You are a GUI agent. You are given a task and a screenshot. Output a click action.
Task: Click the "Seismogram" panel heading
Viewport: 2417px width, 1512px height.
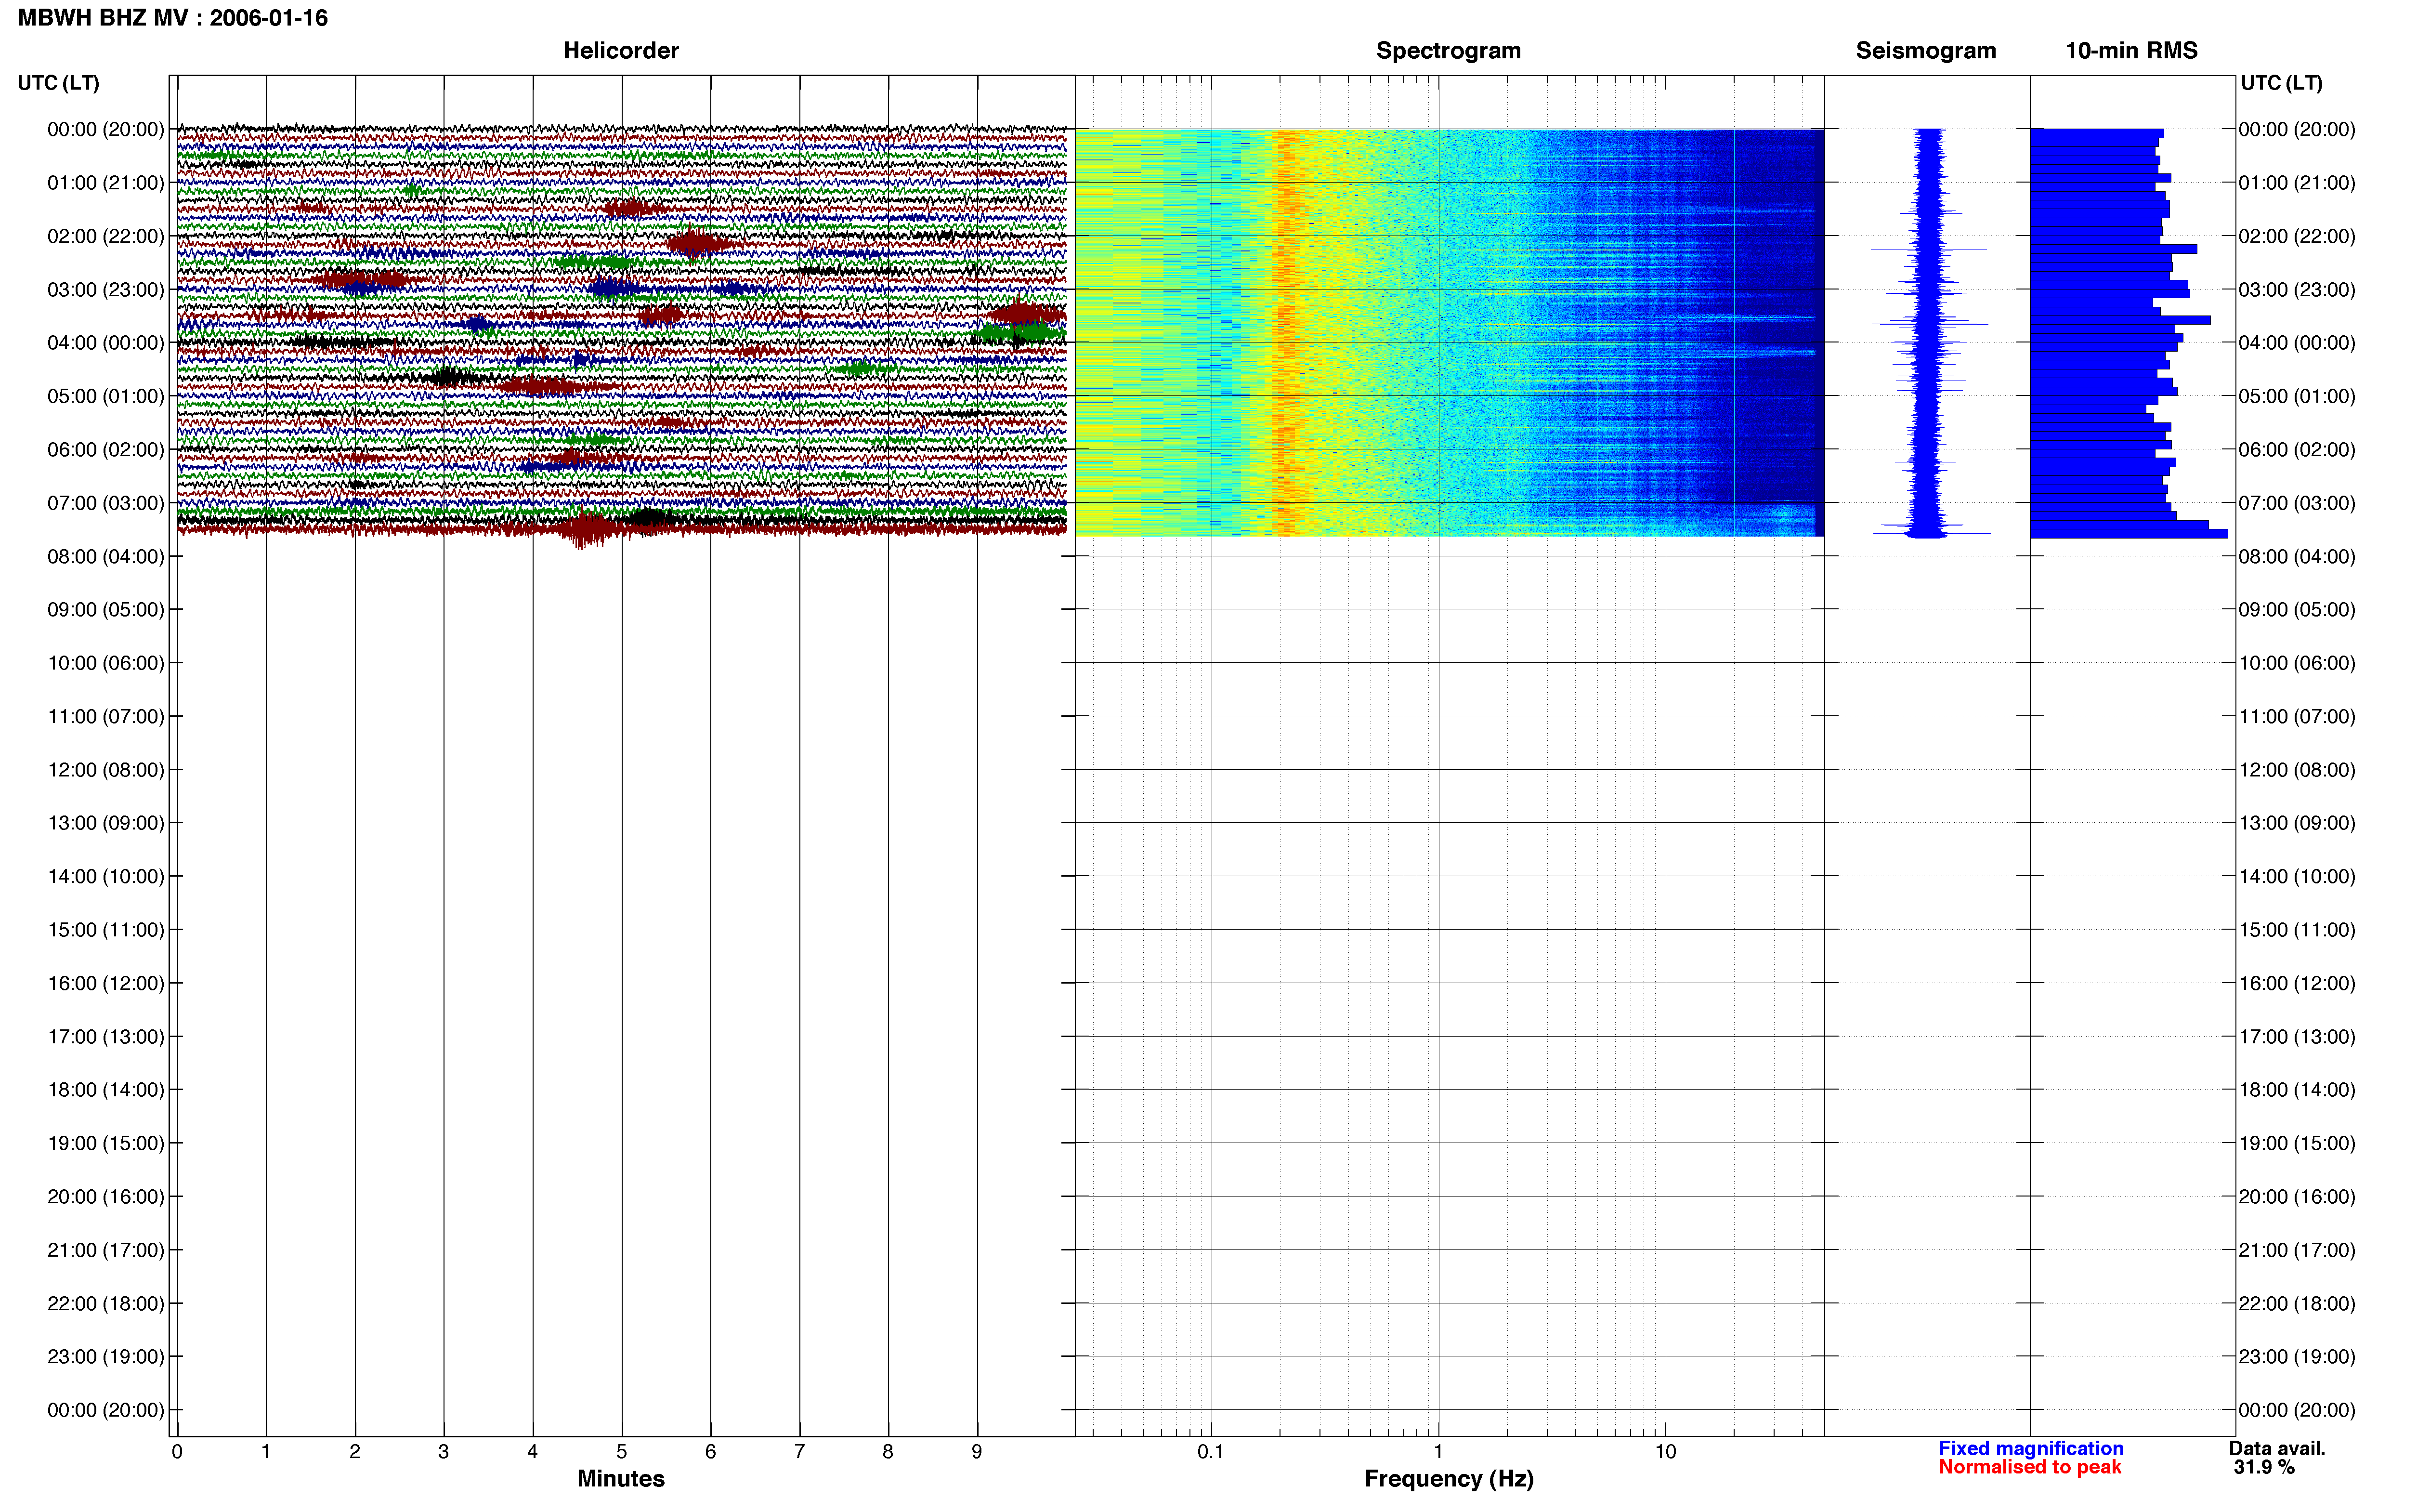[1925, 50]
